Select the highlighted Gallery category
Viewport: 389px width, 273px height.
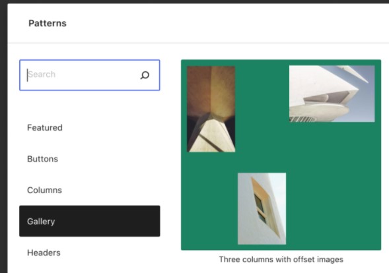pos(90,221)
